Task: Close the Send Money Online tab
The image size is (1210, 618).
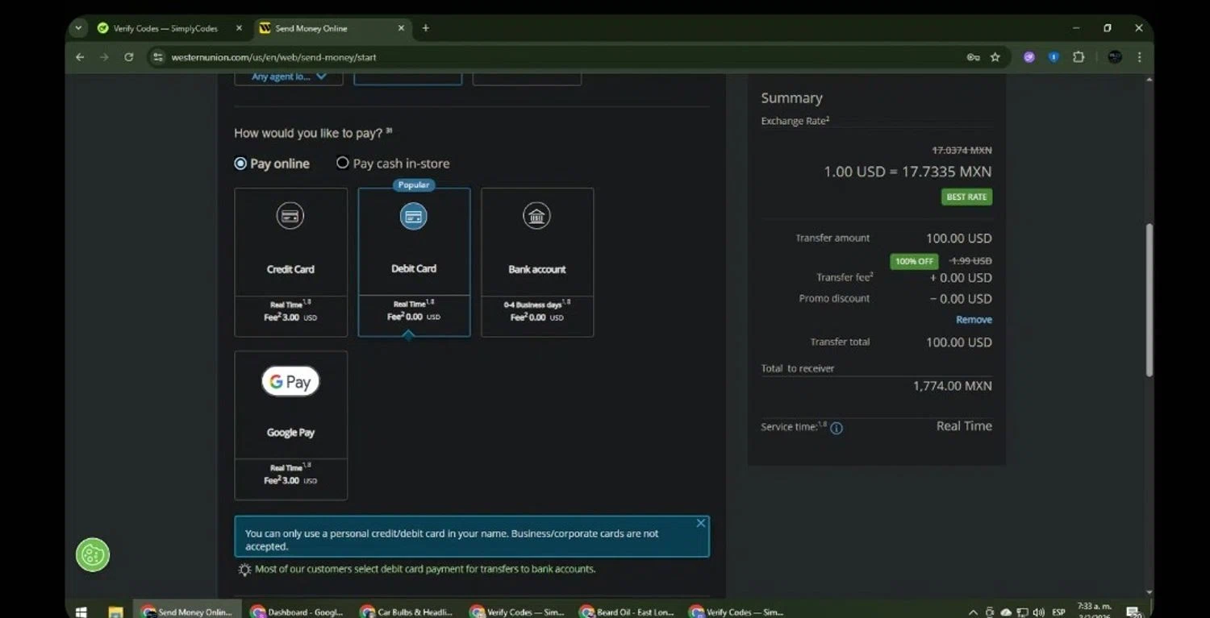Action: pos(401,28)
